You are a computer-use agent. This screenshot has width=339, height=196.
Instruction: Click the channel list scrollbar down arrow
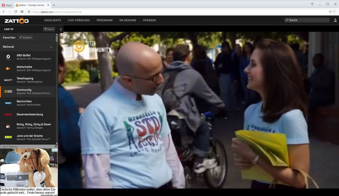[57, 143]
